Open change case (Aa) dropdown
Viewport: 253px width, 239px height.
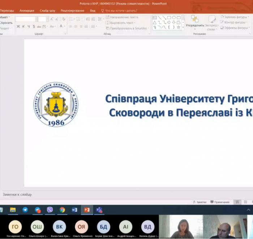pos(53,26)
